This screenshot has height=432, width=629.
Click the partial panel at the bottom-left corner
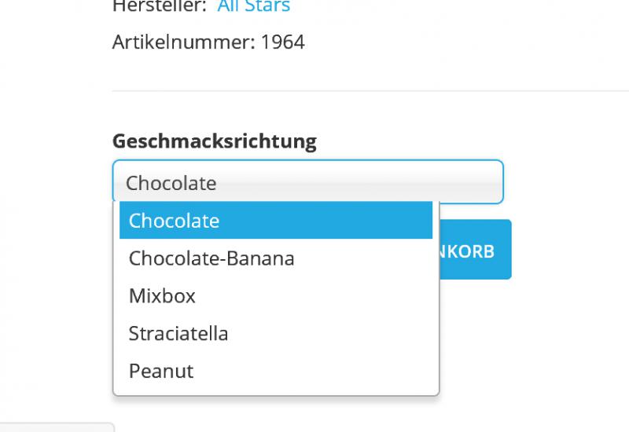pos(57,427)
